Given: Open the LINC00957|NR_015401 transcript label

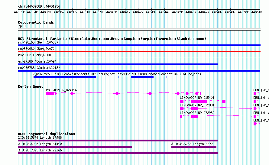Looking at the screenshot, I should 197,98.
